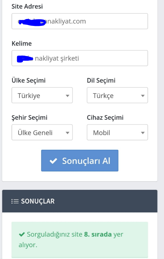Click the arrow in the Ülke Geneli dropdown
This screenshot has height=259, width=164.
67,133
